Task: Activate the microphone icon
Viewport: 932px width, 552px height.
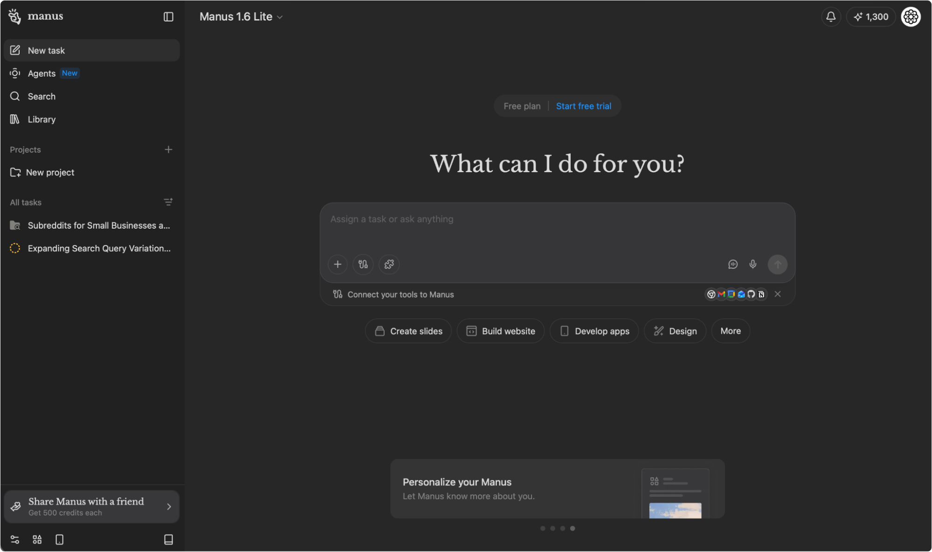Action: pos(753,264)
